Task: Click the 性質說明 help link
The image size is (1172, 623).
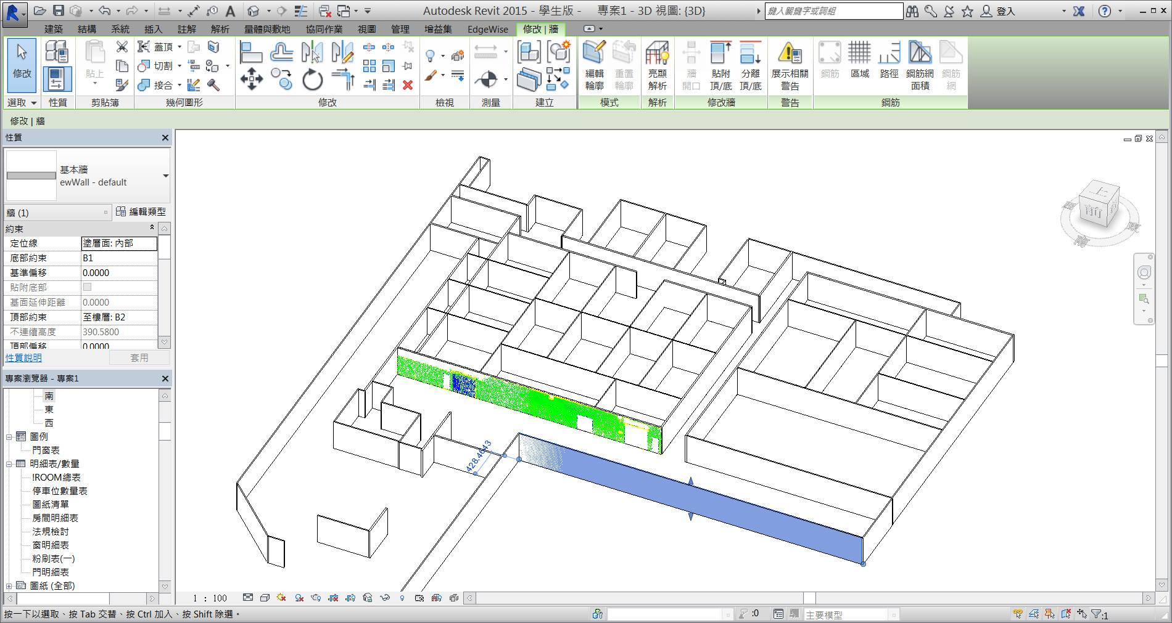Action: [x=23, y=357]
